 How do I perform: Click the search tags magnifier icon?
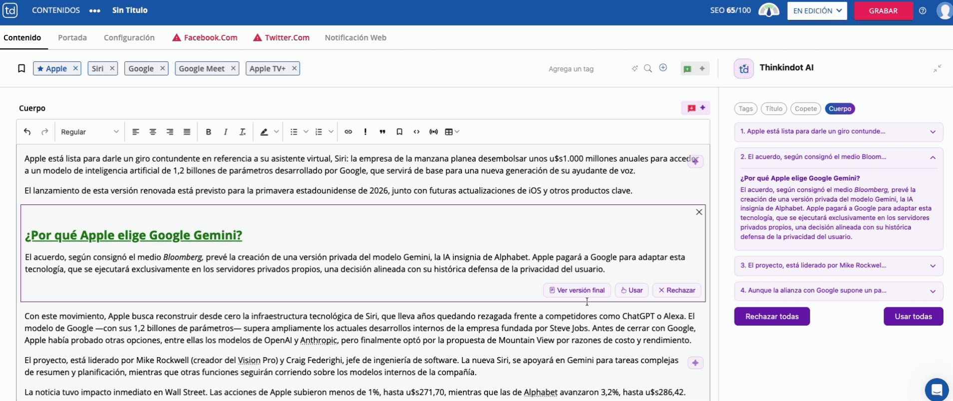(648, 68)
